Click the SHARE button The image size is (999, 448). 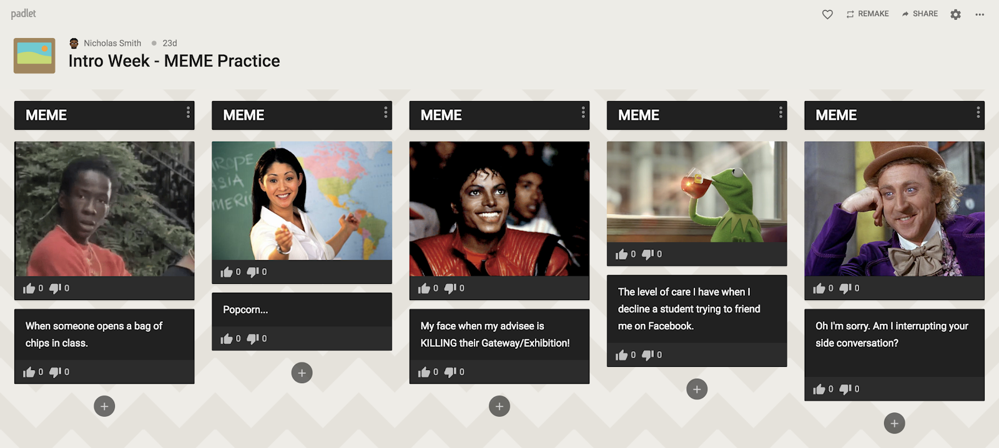point(920,14)
